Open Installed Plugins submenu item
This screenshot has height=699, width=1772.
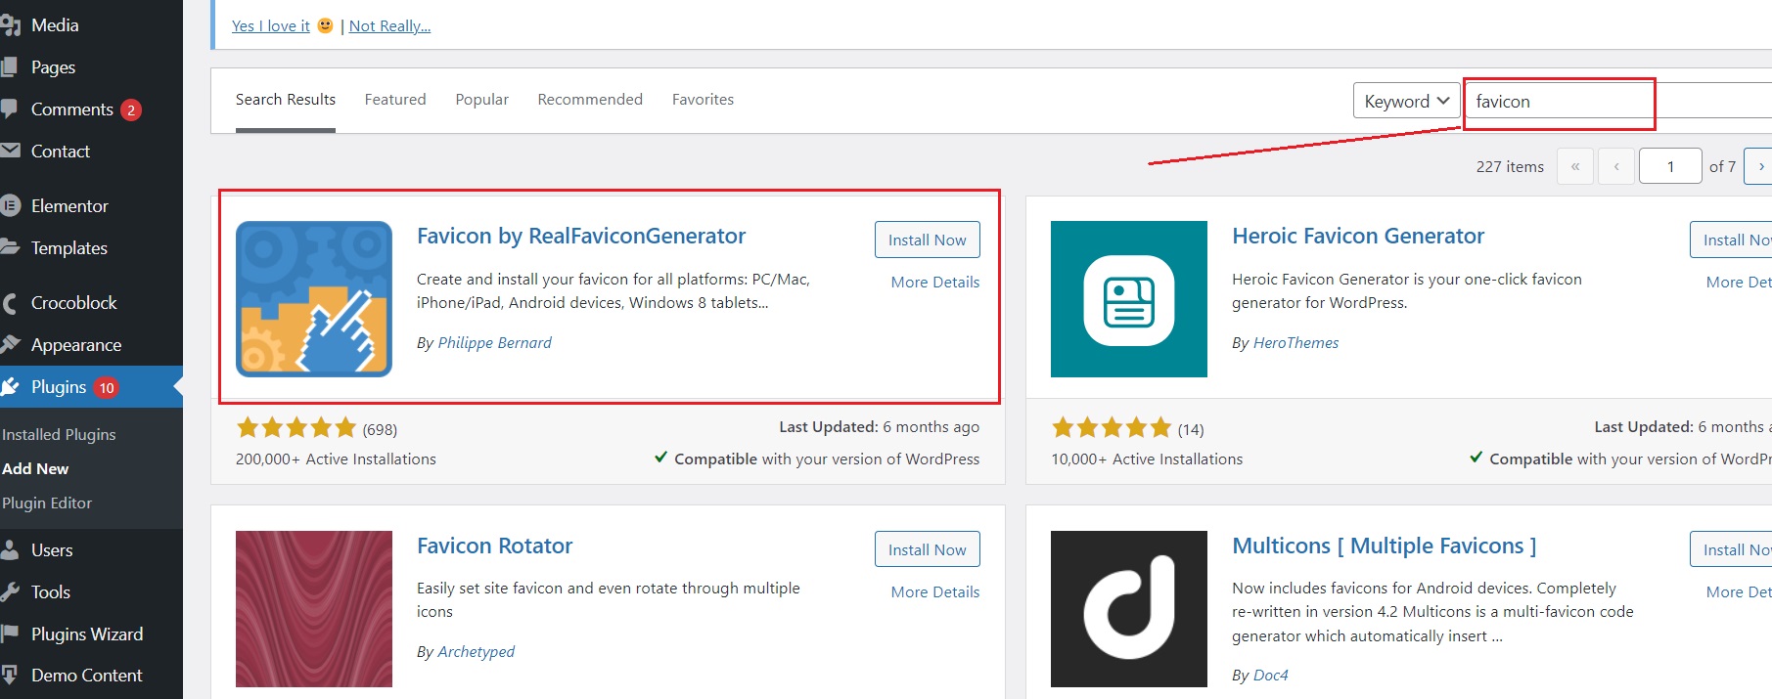(x=59, y=434)
